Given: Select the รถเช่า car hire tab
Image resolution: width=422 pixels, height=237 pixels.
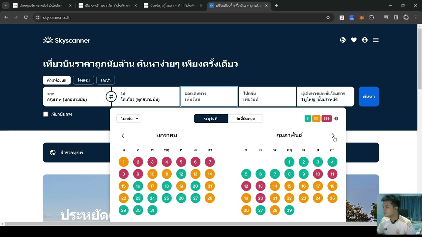Looking at the screenshot, I should (105, 80).
